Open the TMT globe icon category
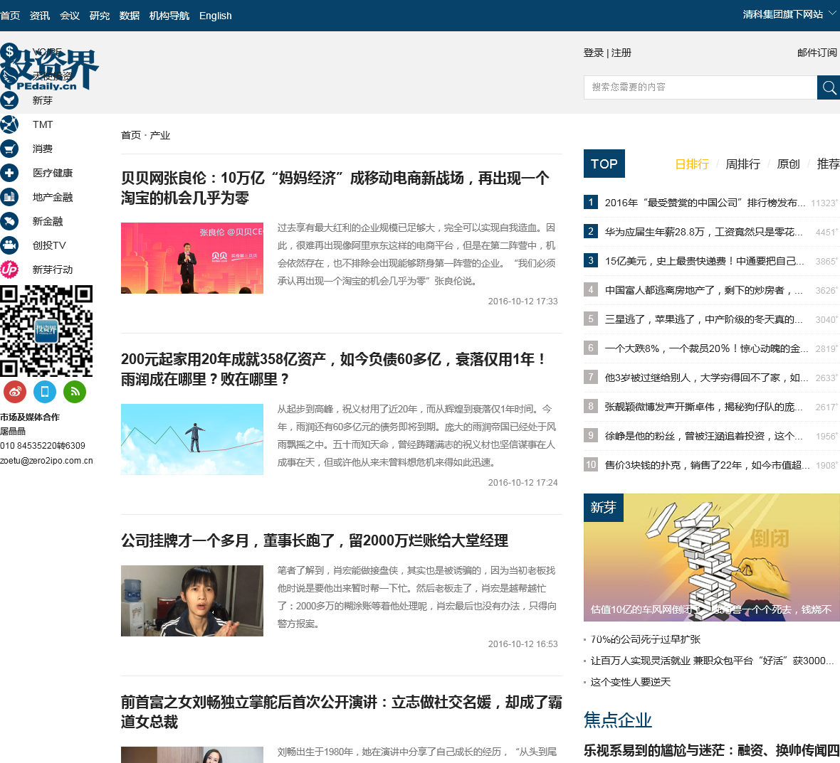The height and width of the screenshot is (763, 840). pyautogui.click(x=9, y=124)
